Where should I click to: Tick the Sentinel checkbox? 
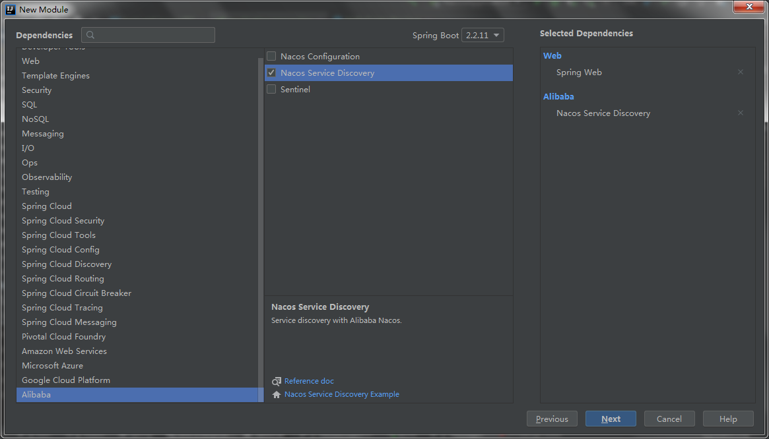[271, 89]
